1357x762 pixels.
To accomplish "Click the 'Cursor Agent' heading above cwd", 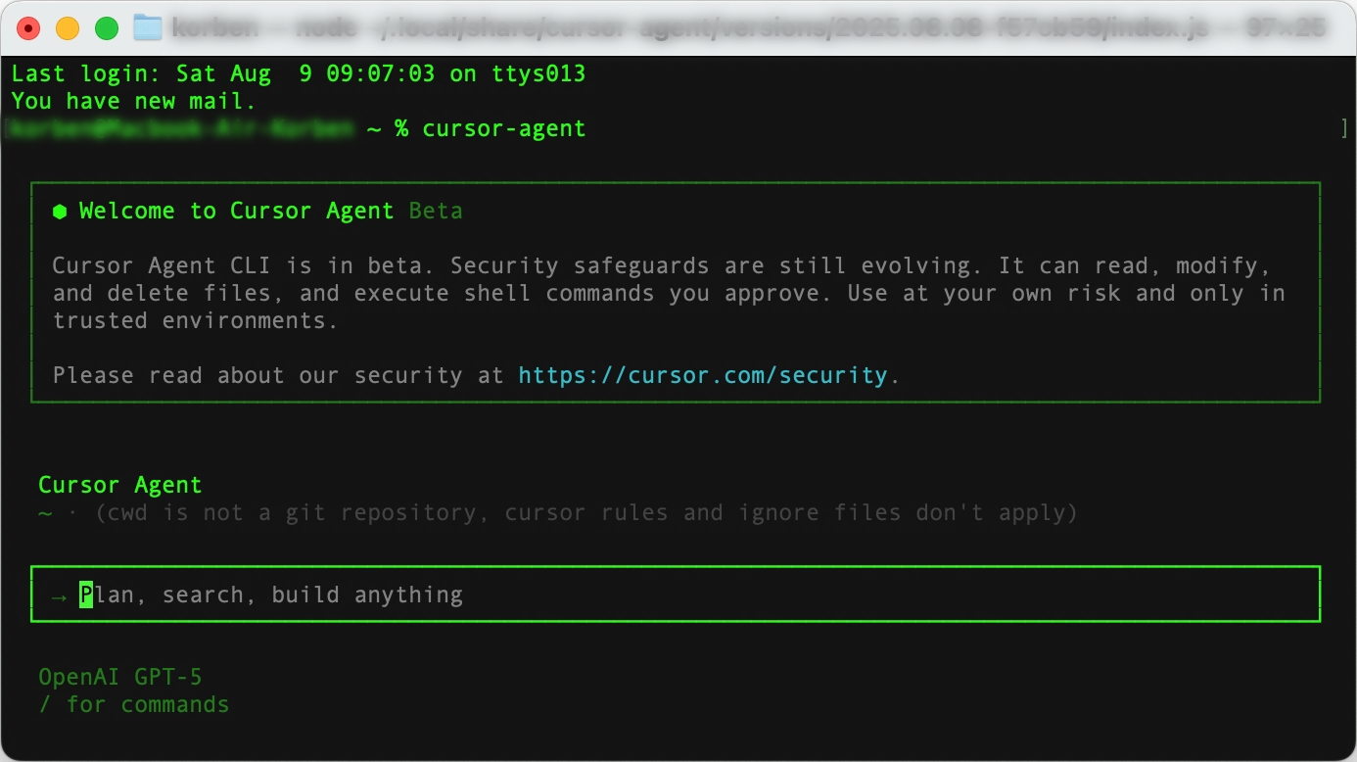I will tap(120, 485).
